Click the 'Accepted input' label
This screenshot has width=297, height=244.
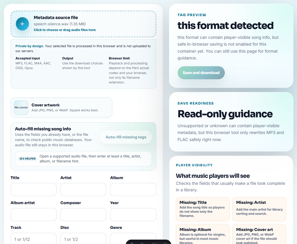pos(28,58)
